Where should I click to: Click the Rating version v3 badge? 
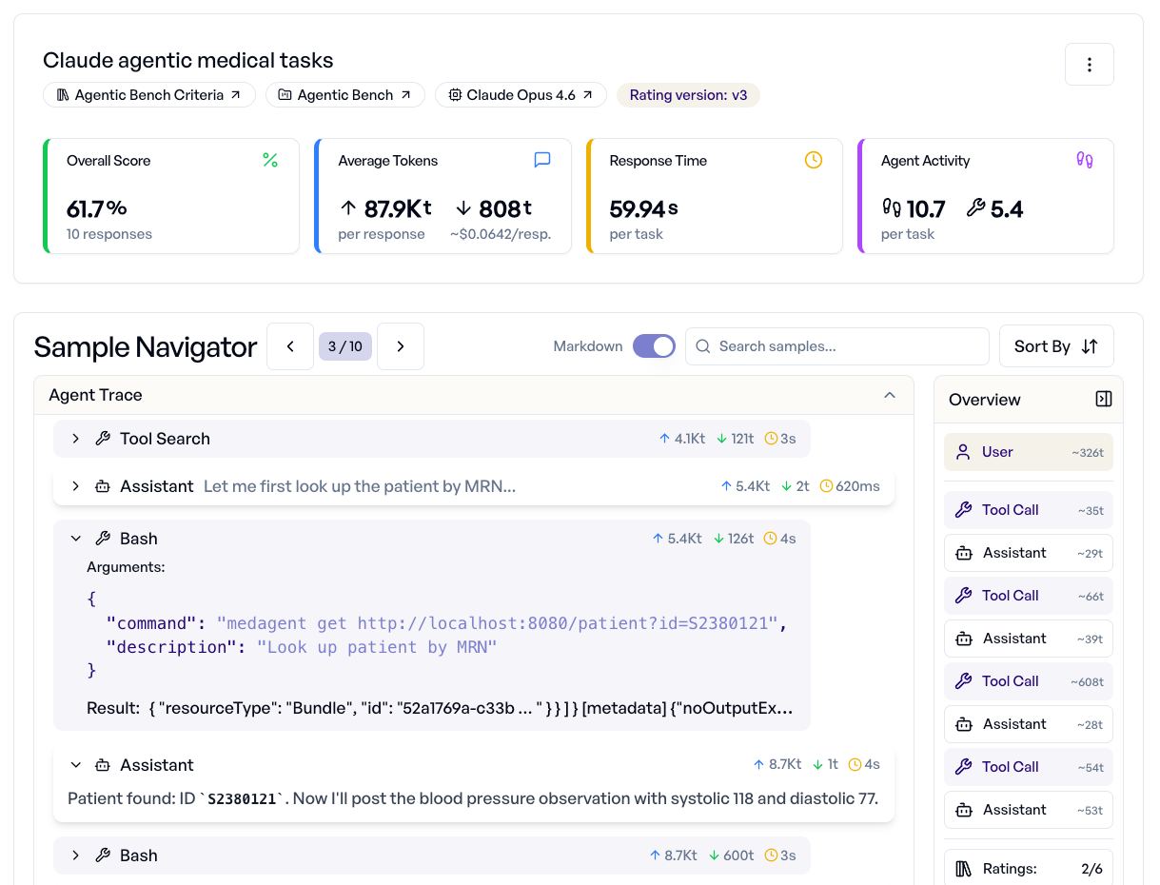[688, 95]
